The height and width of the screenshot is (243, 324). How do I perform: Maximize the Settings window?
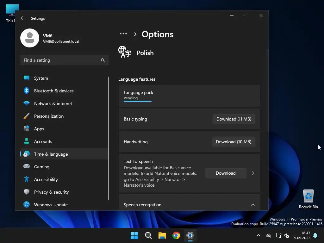pyautogui.click(x=246, y=16)
